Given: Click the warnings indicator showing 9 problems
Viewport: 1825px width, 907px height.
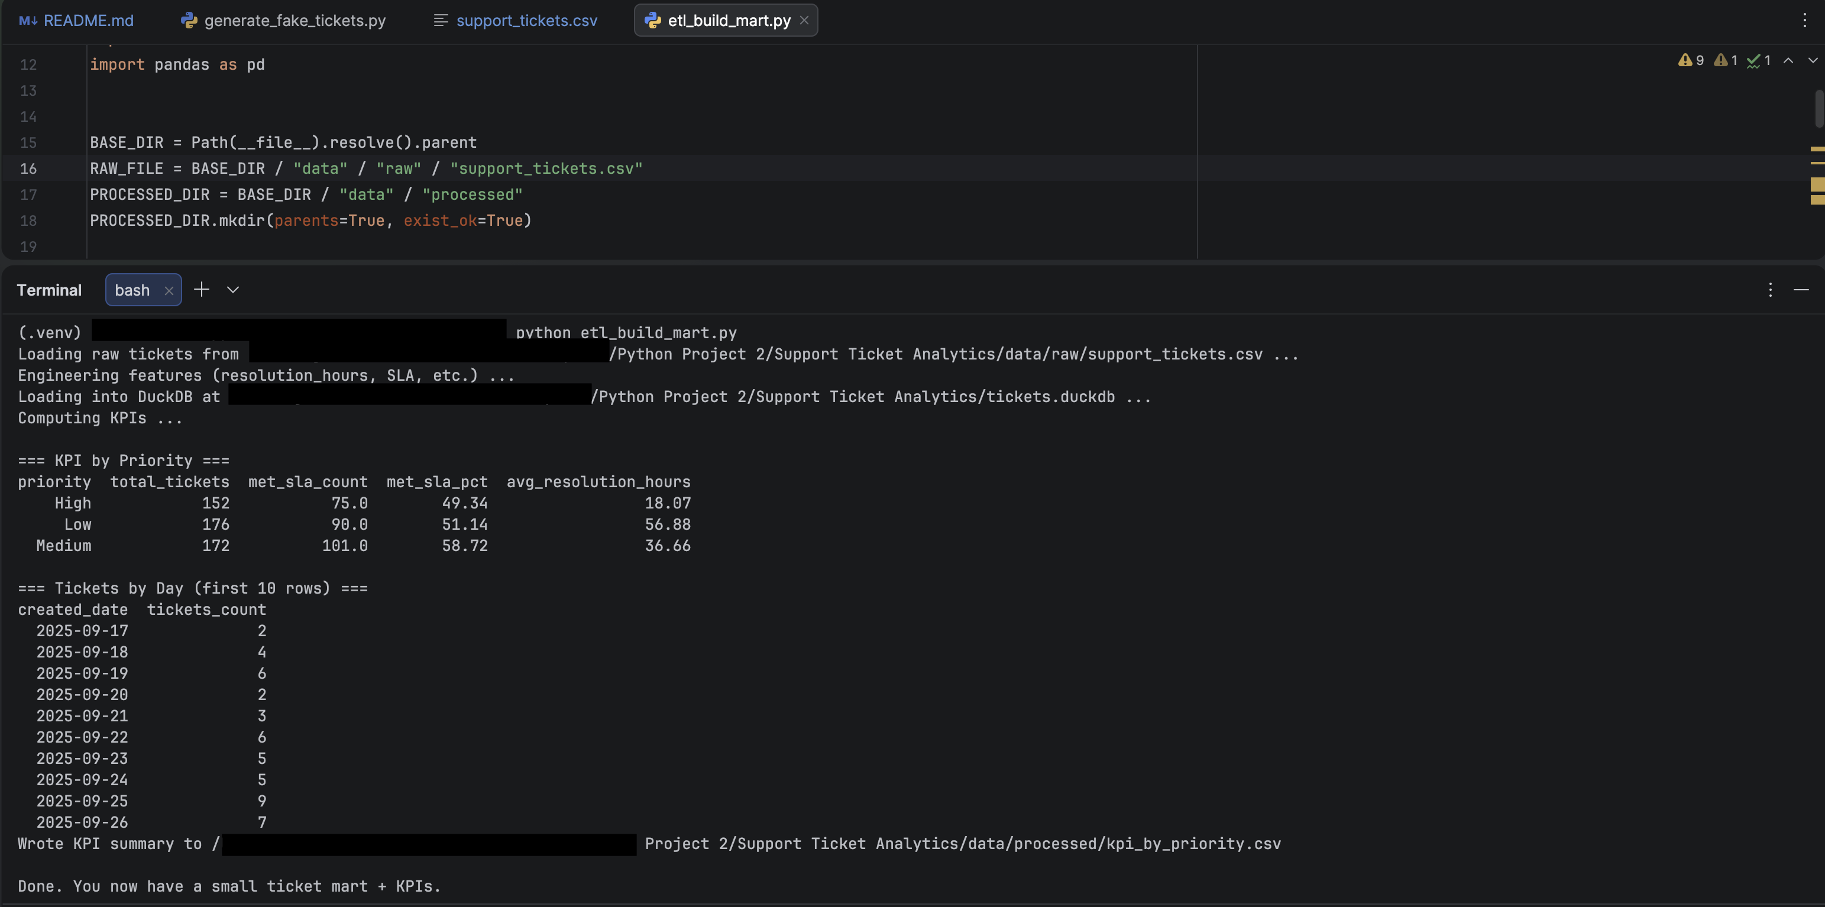Looking at the screenshot, I should [x=1690, y=60].
